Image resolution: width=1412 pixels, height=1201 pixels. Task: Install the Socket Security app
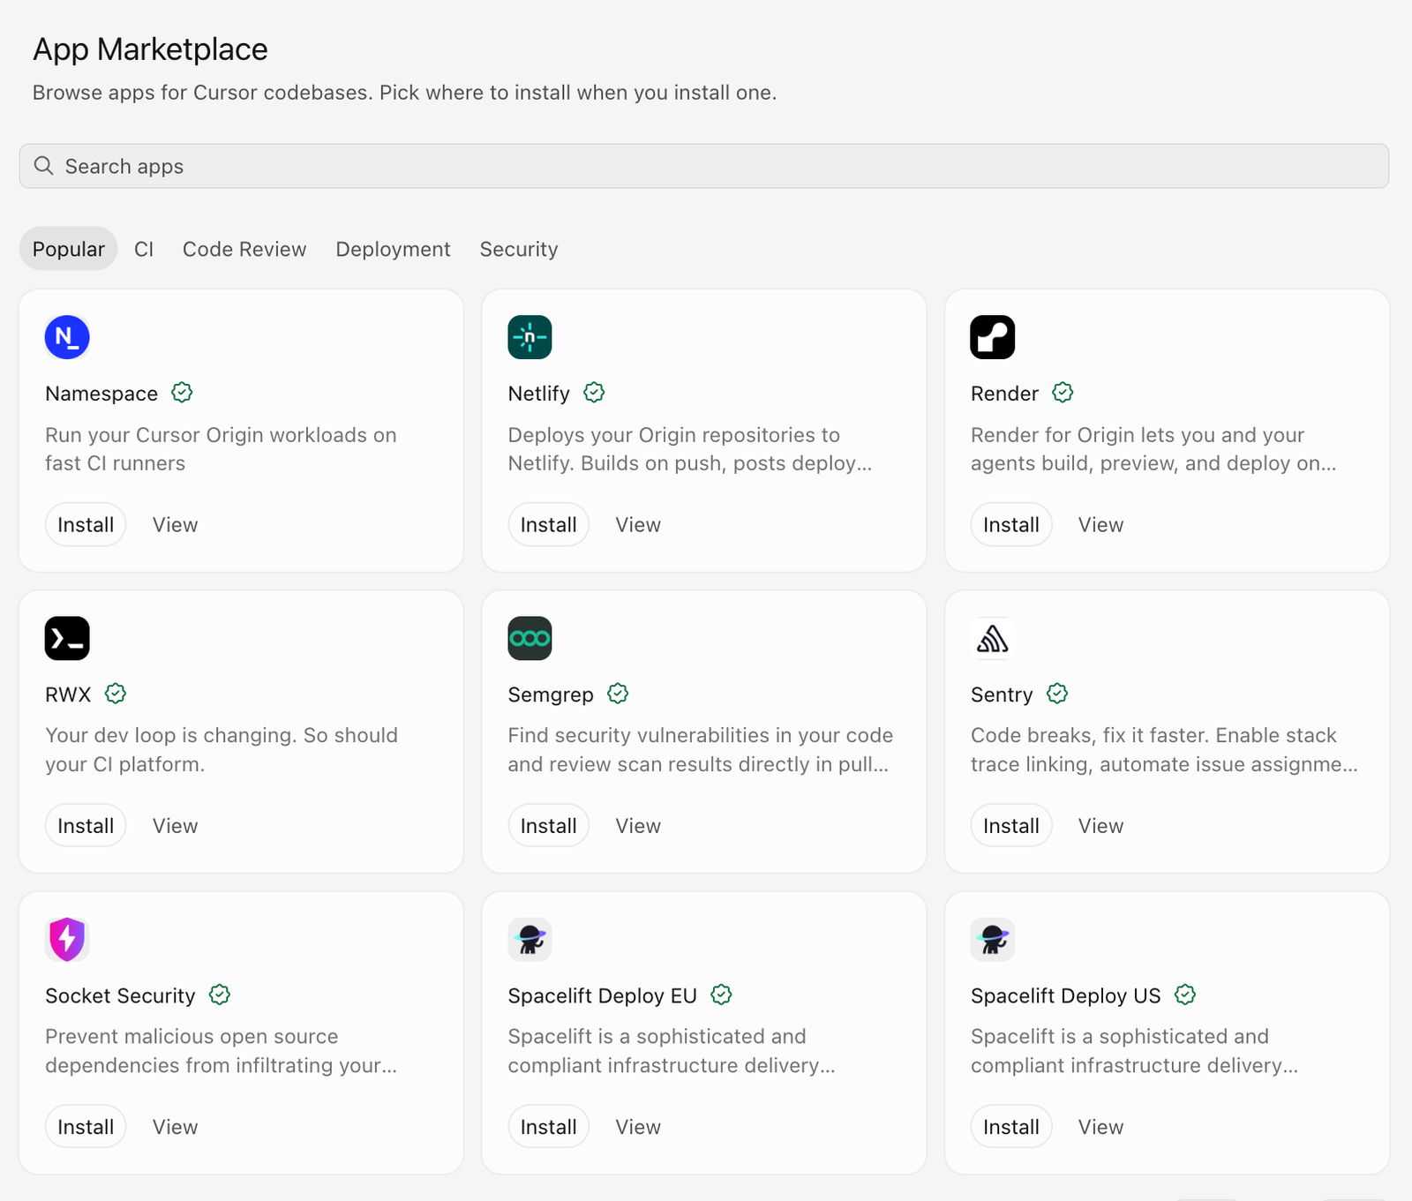coord(86,1127)
